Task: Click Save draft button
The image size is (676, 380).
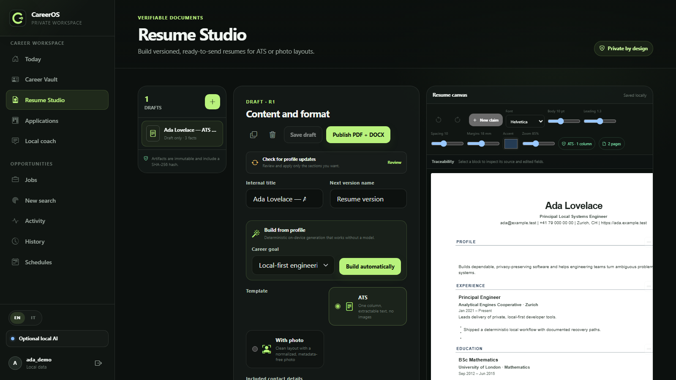Action: 303,135
